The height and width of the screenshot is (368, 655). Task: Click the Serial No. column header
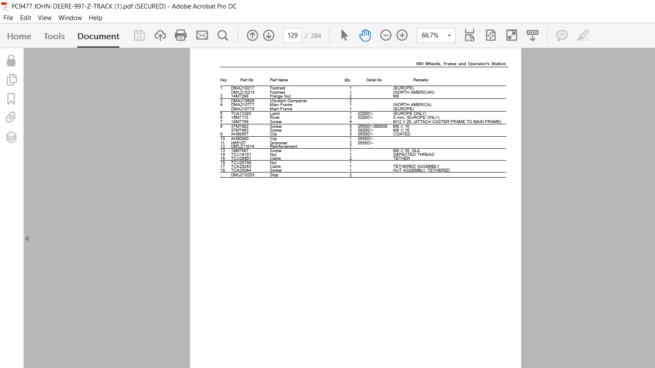click(x=374, y=80)
